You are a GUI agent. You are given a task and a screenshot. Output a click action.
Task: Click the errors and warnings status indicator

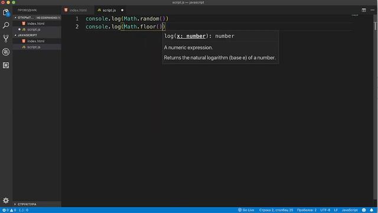[9, 210]
